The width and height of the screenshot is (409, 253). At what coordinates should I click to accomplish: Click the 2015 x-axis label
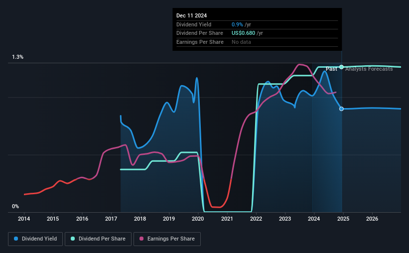tap(53, 219)
